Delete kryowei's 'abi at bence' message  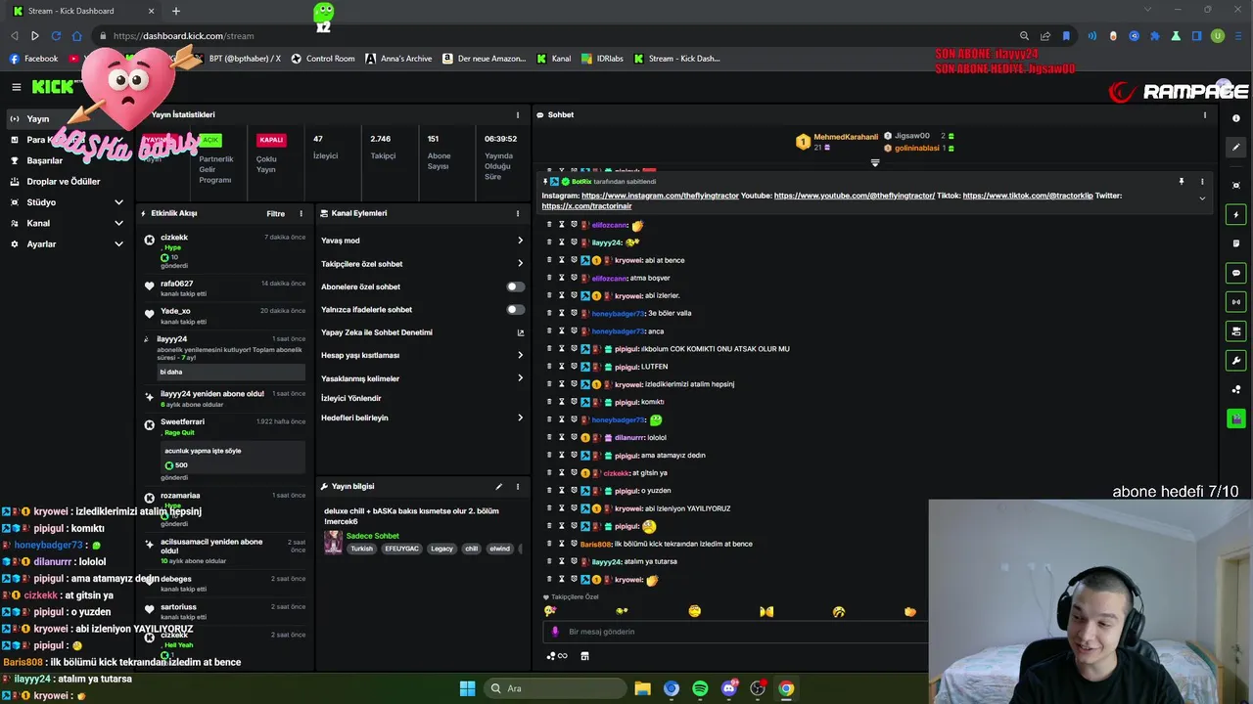549,260
